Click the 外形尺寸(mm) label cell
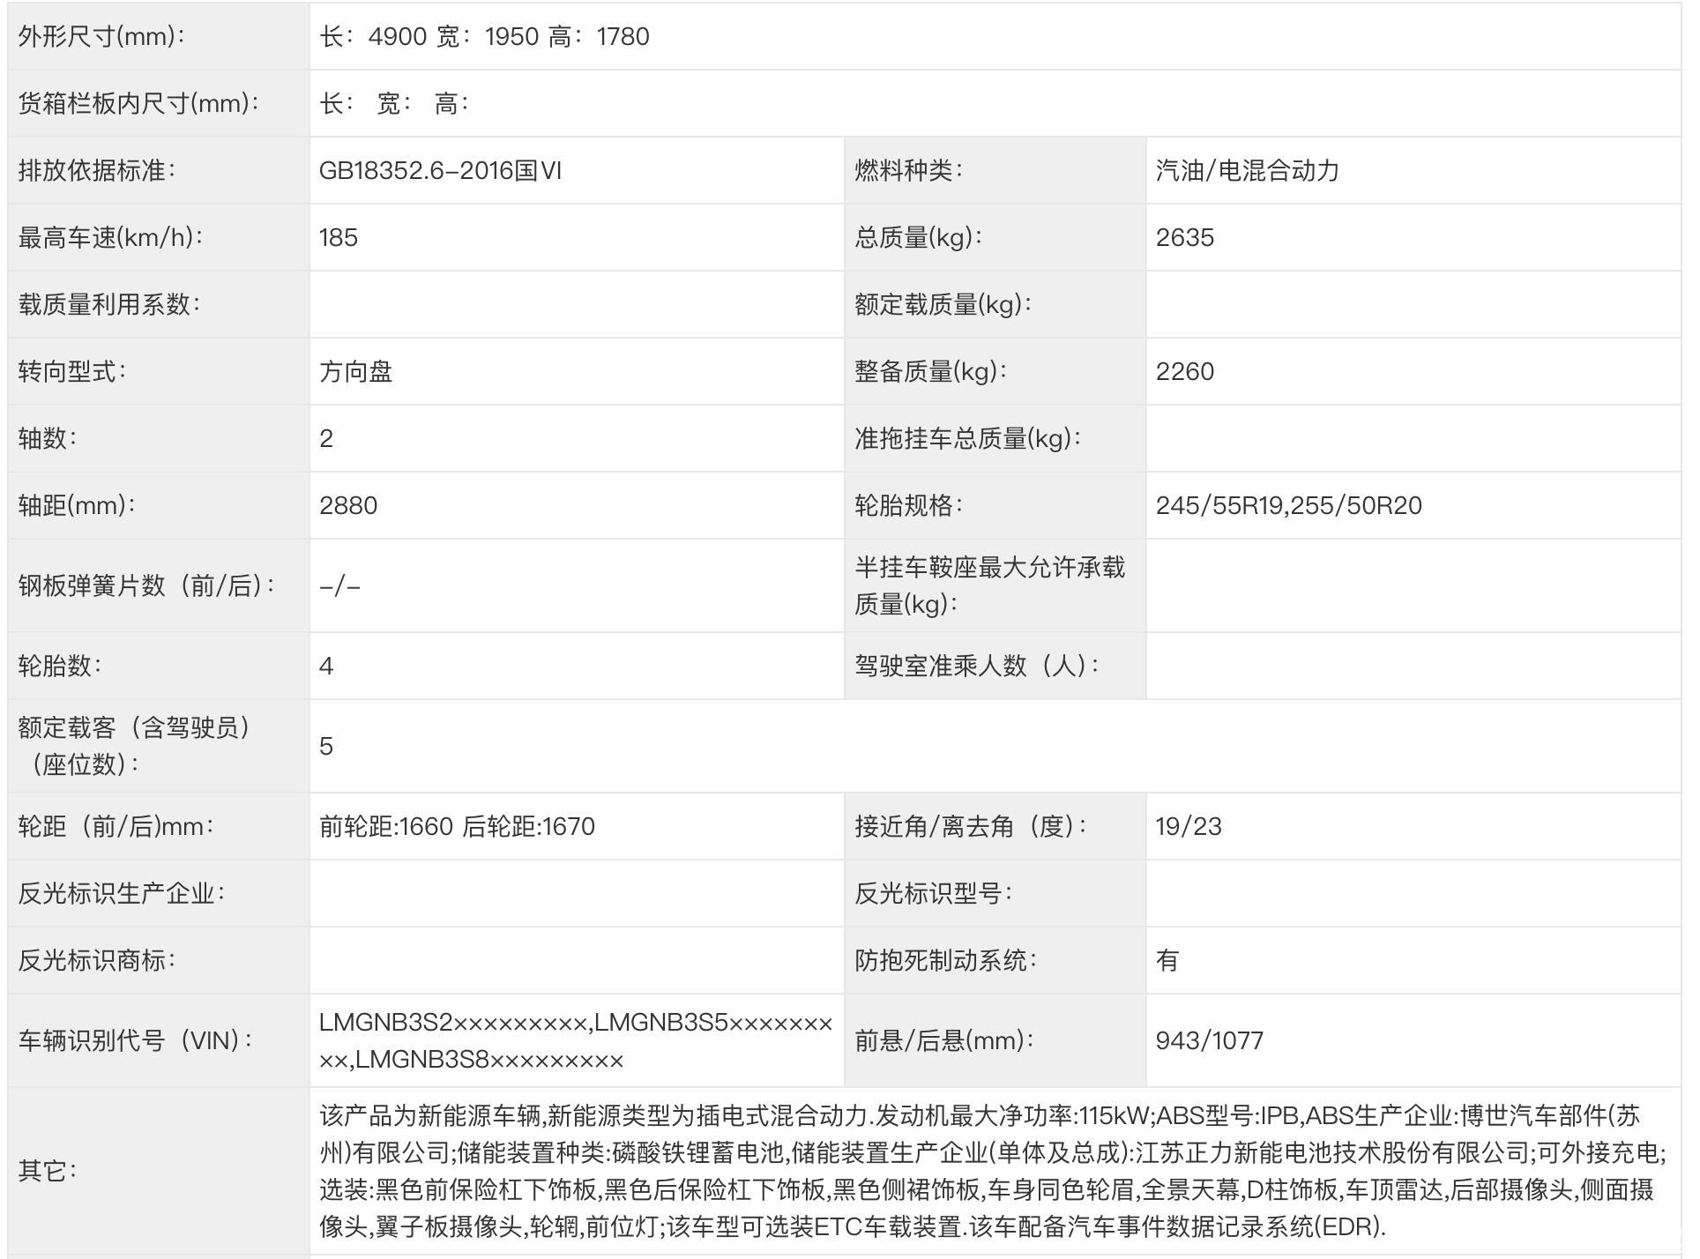 [102, 37]
